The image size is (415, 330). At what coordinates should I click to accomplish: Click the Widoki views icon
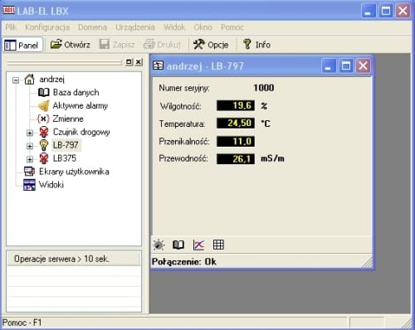click(29, 185)
